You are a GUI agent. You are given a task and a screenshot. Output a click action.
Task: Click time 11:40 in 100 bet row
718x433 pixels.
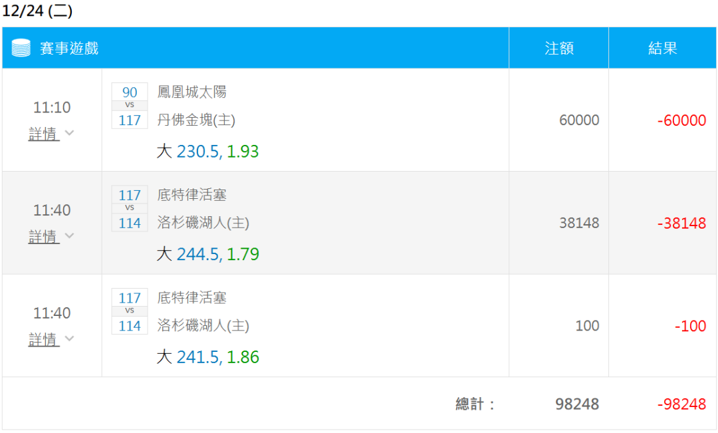tap(52, 313)
